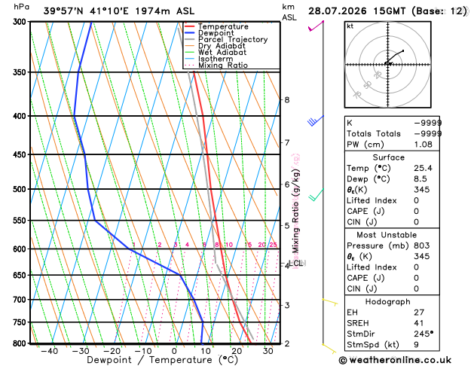Select the 'Wet Adiabat' legend label
Image resolution: width=474 pixels, height=366 pixels.
[x=222, y=52]
